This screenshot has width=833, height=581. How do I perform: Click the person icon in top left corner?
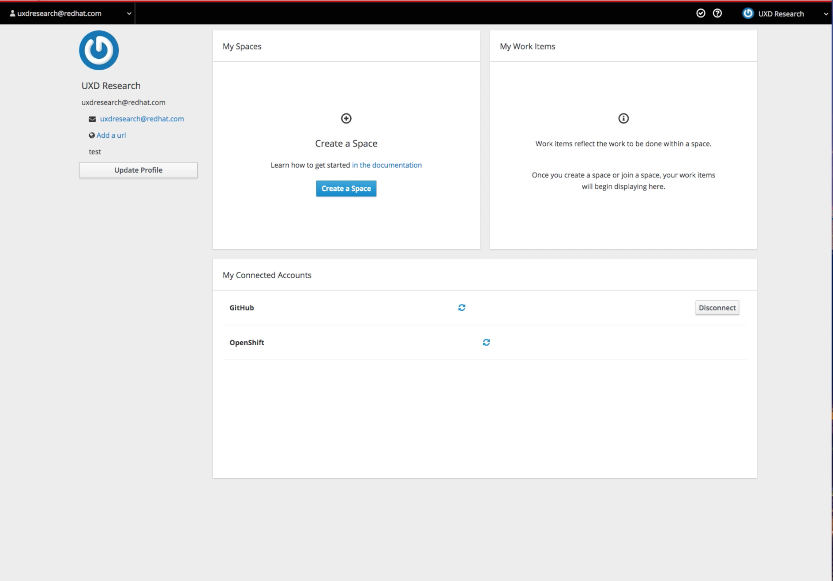pyautogui.click(x=13, y=13)
